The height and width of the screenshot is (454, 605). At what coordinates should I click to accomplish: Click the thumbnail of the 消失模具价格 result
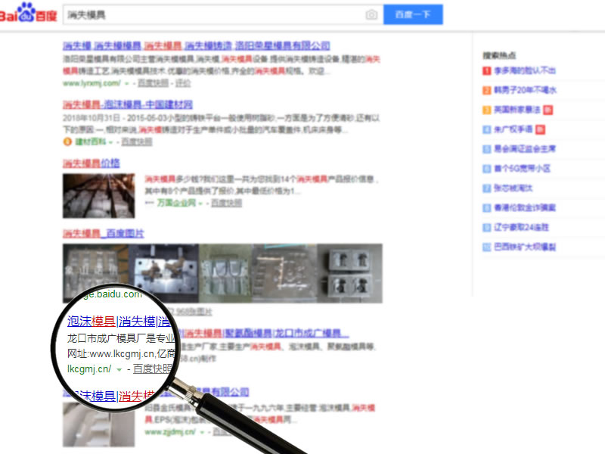click(99, 196)
